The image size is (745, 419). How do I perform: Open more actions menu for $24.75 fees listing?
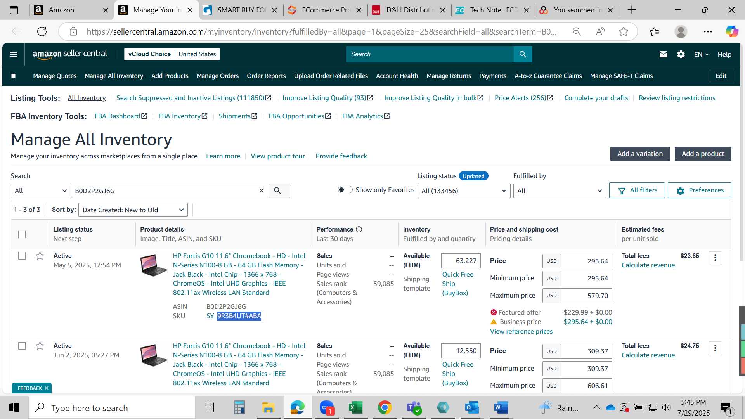(x=715, y=348)
